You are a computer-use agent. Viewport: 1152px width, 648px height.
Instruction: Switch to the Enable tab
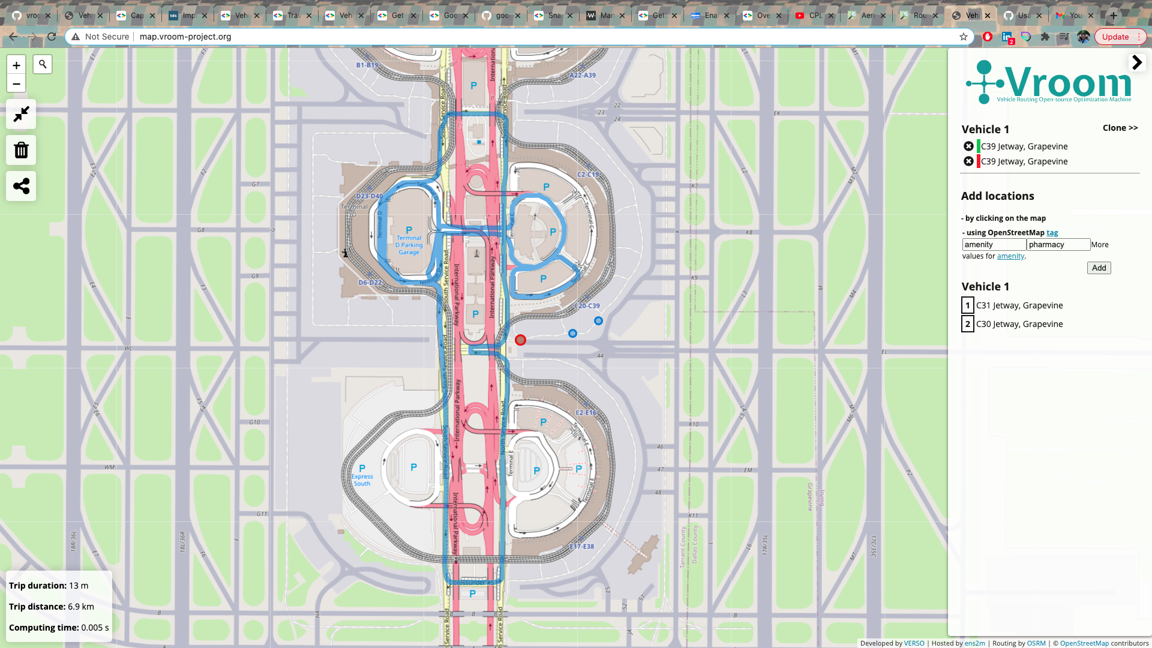[709, 16]
